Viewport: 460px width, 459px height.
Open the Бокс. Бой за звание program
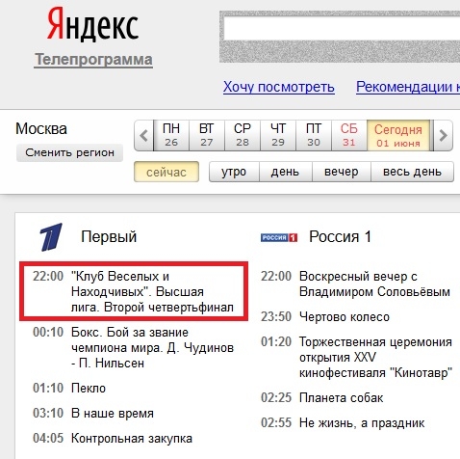[x=152, y=348]
